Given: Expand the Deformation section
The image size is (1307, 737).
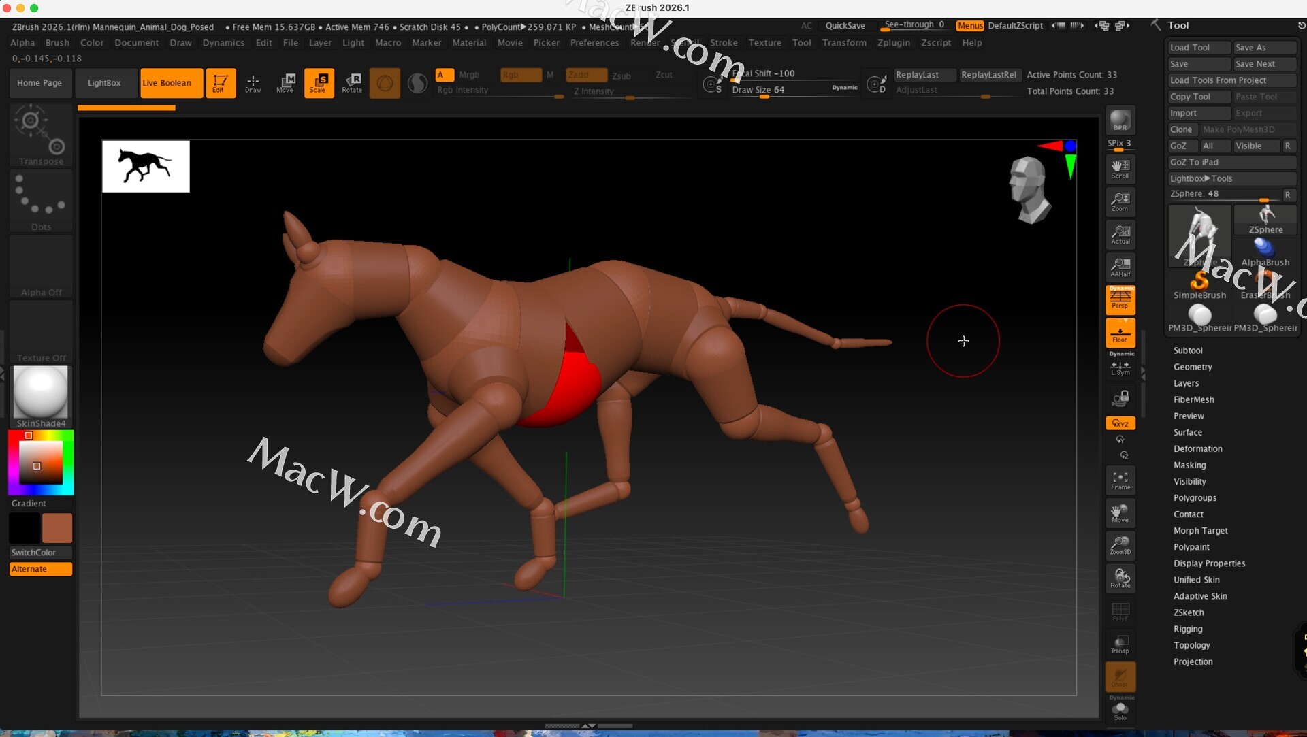Looking at the screenshot, I should coord(1197,448).
